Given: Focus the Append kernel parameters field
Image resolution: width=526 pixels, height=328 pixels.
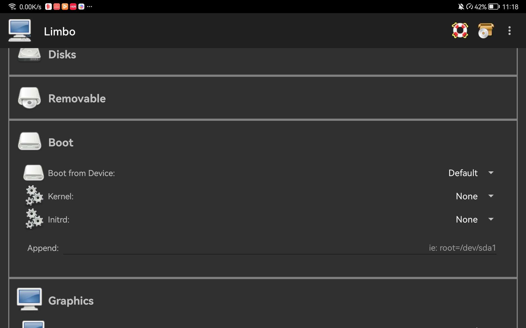Looking at the screenshot, I should point(280,248).
